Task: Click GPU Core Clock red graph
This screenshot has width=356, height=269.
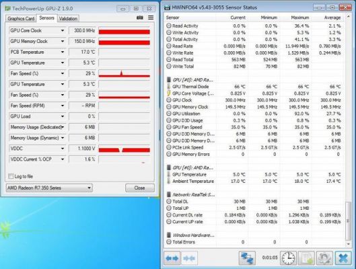Action: click(124, 31)
